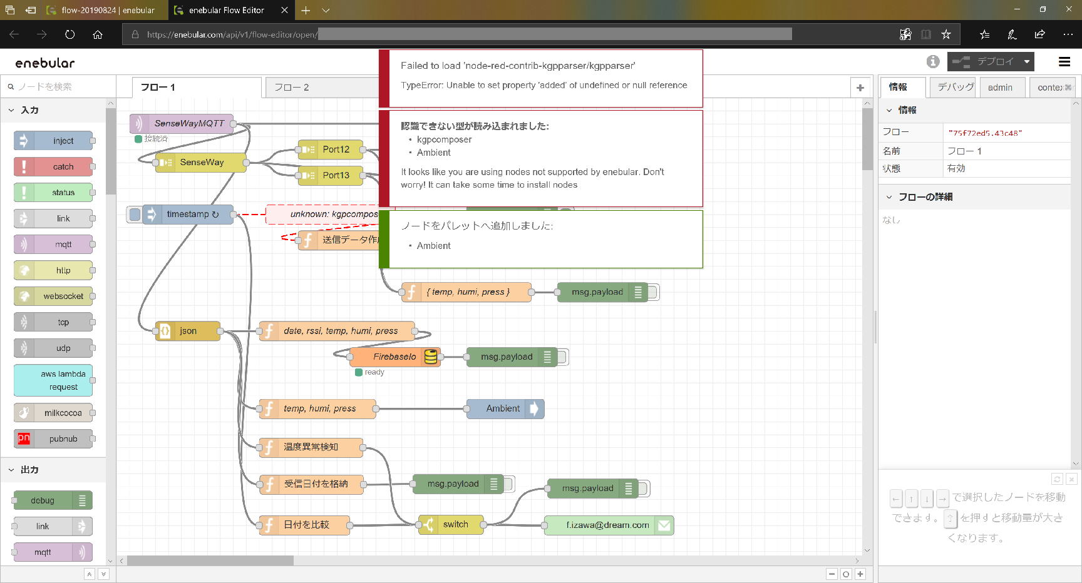Toggle debug button of switch msg.payload node
Screen dimensions: 1082x583
coord(643,489)
